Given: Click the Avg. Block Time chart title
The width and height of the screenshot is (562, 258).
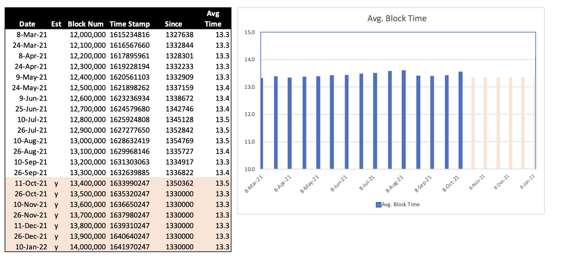Looking at the screenshot, I should (x=396, y=18).
